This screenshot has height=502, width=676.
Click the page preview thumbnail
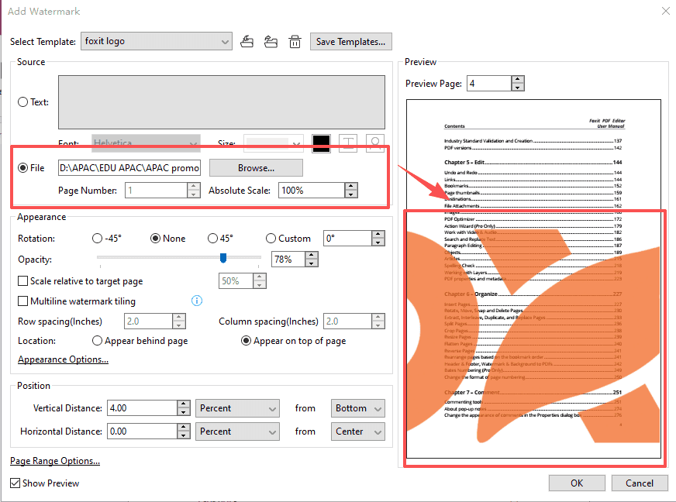click(x=533, y=279)
